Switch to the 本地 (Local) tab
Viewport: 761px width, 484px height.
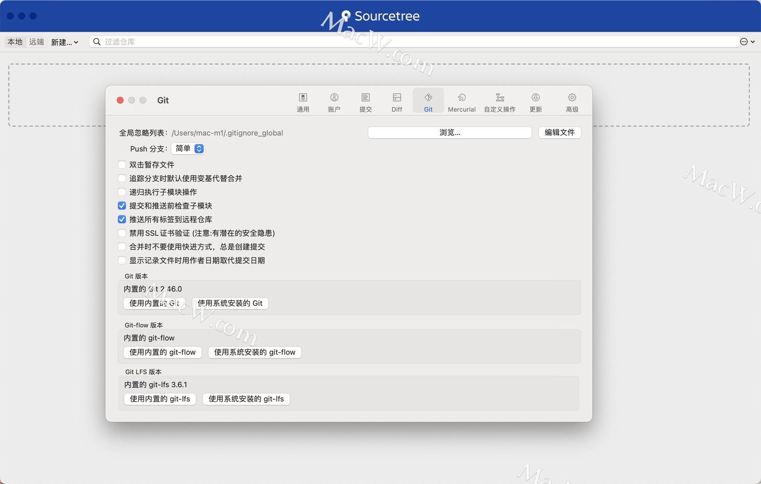(x=15, y=42)
